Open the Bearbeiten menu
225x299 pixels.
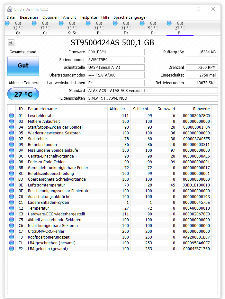tap(29, 17)
